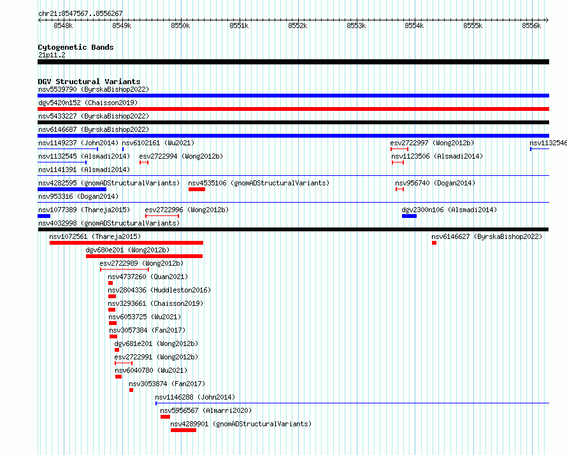
Task: Select nsv3053874 (Fan2017) label
Action: tap(167, 384)
